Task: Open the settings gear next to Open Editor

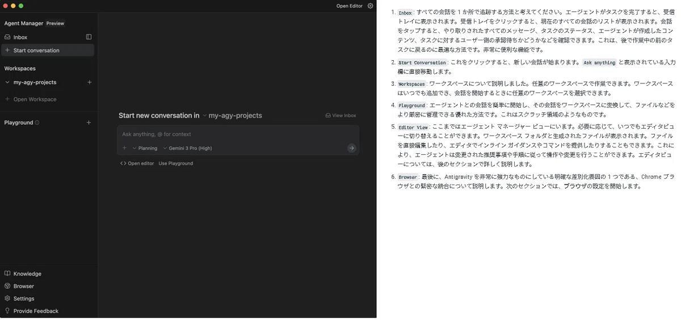Action: pos(371,6)
